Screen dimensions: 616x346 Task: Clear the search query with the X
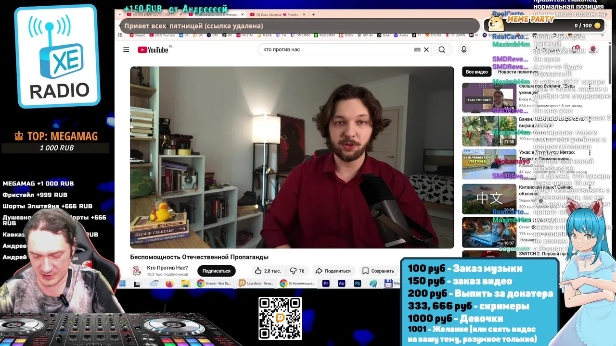pyautogui.click(x=426, y=49)
